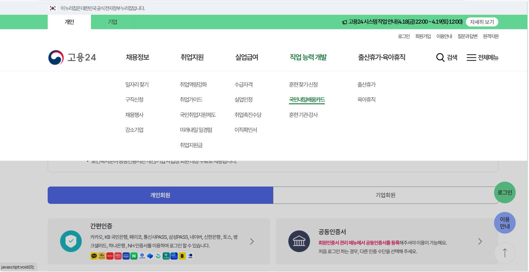Click the blue Toss icon
Viewport: 529px width, 272px height.
[x=150, y=256]
